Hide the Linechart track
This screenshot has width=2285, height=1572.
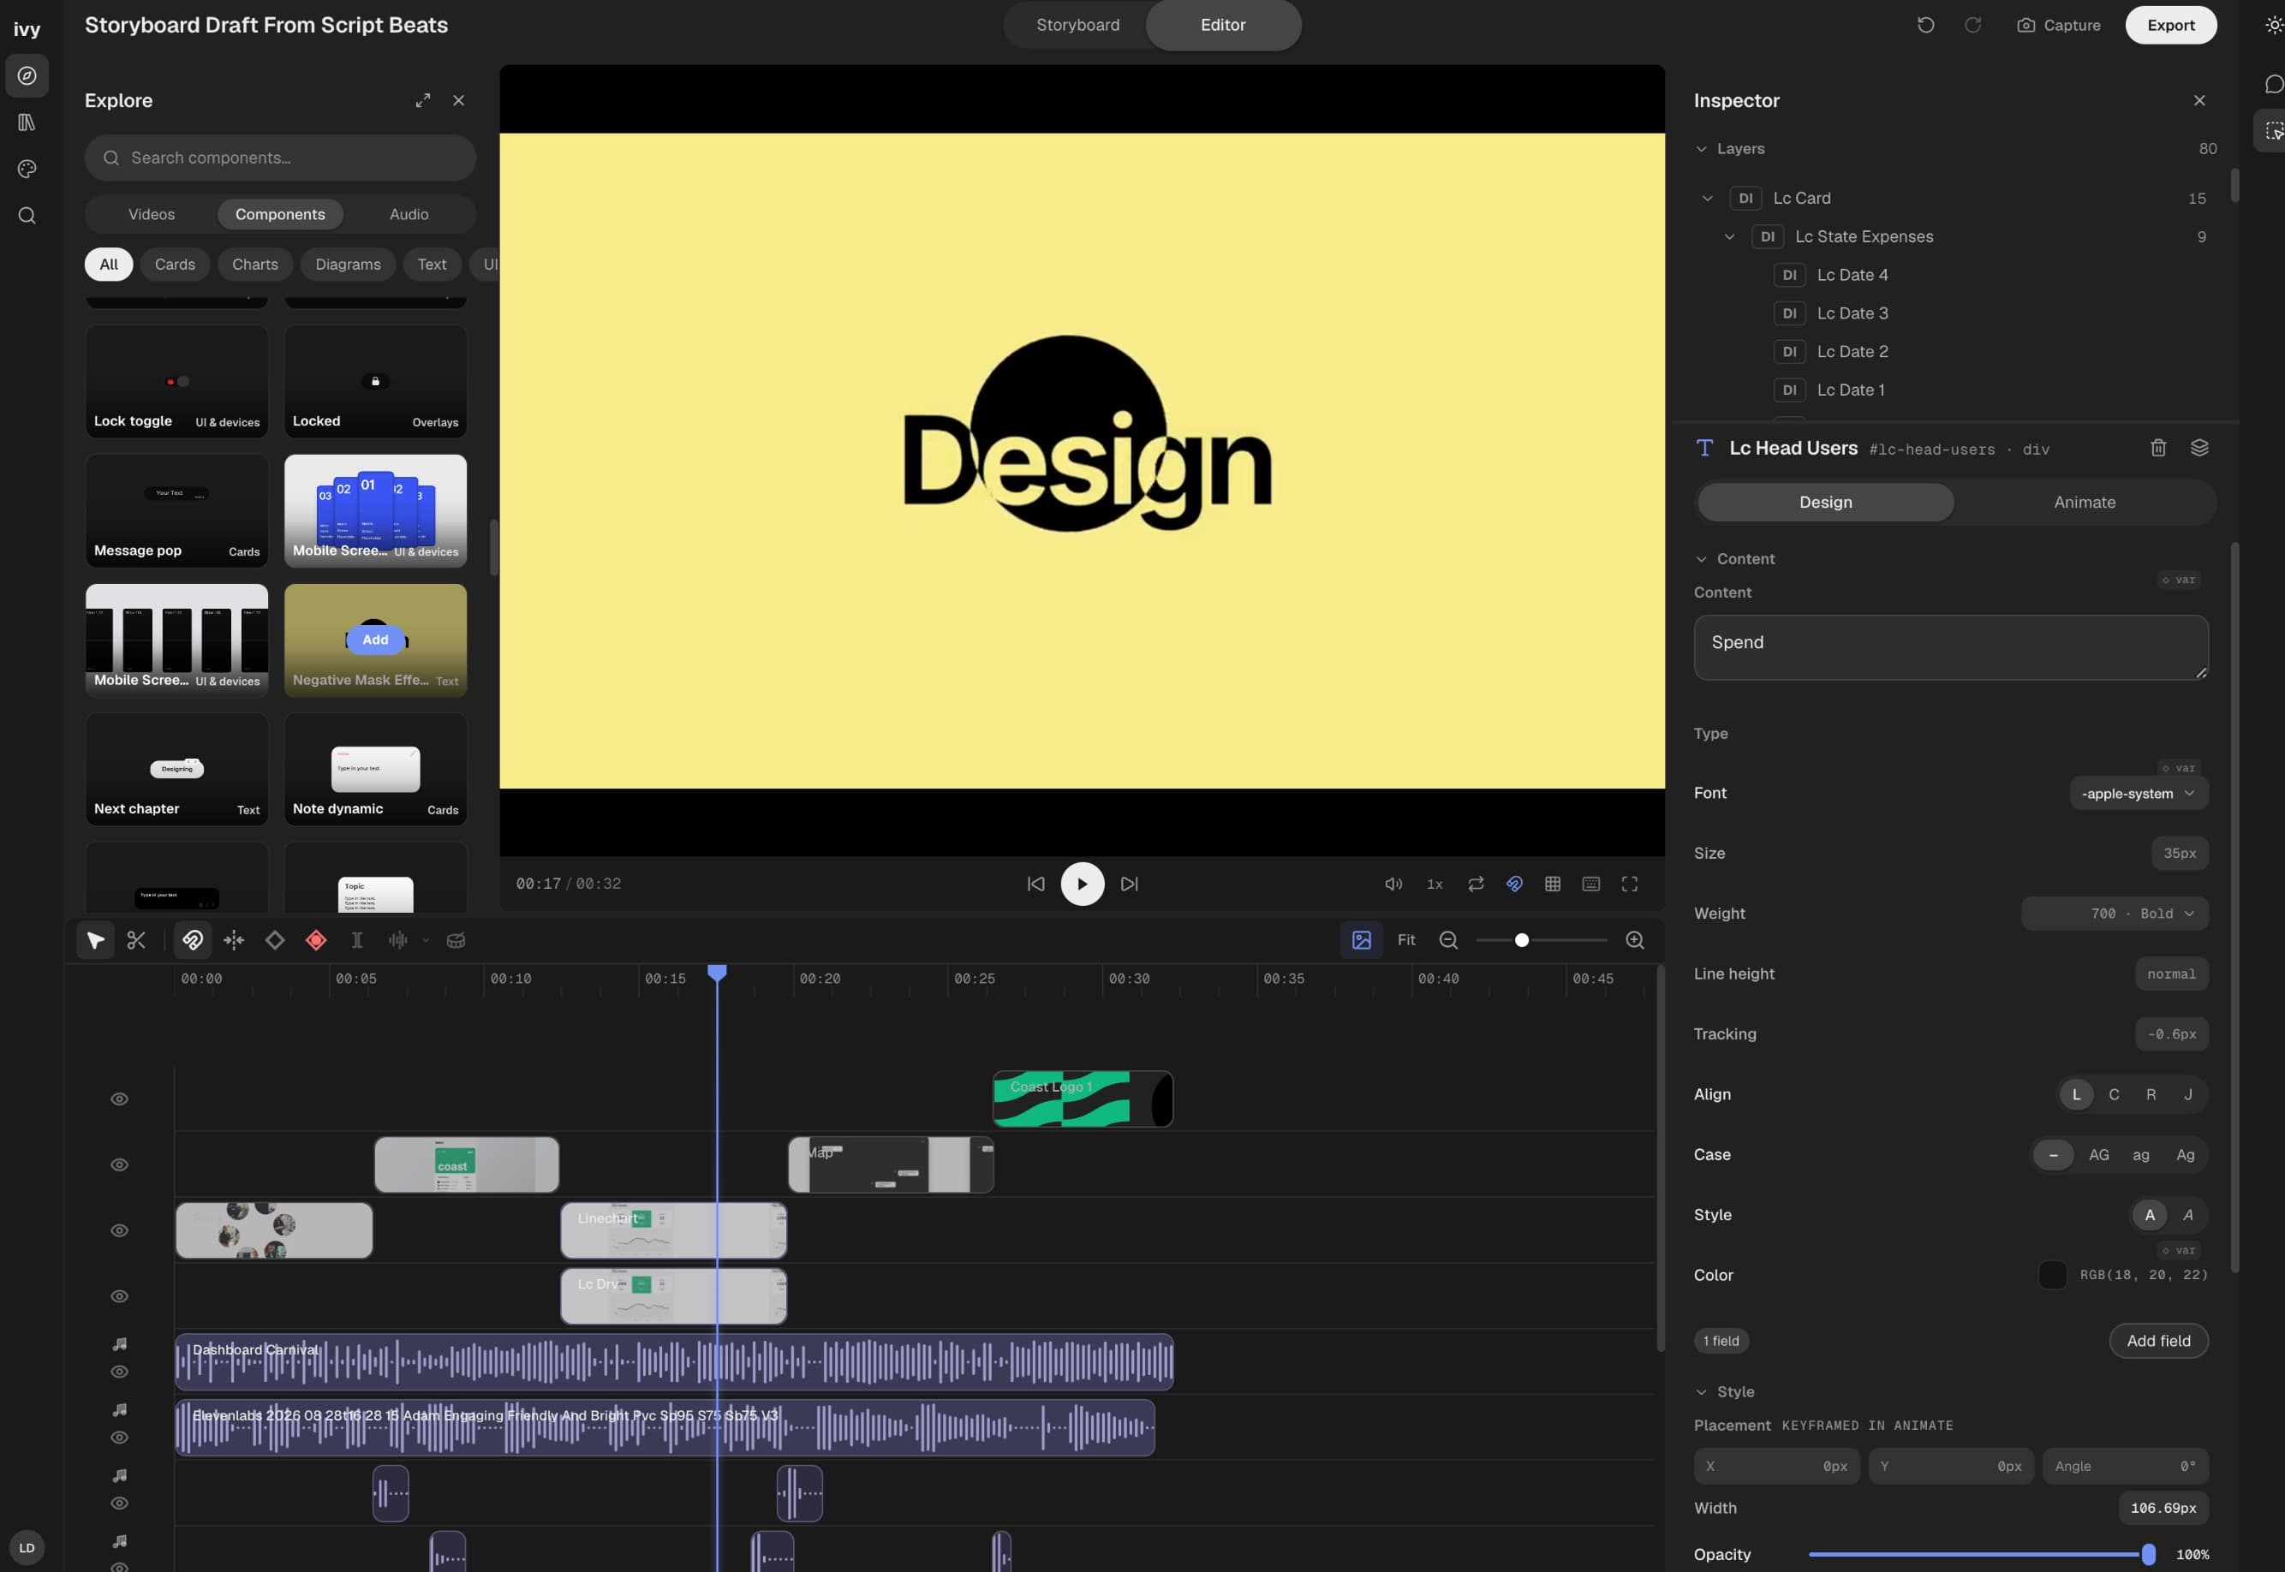(119, 1230)
